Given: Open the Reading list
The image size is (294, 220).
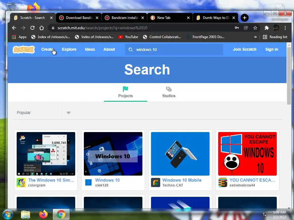Looking at the screenshot, I should 275,37.
